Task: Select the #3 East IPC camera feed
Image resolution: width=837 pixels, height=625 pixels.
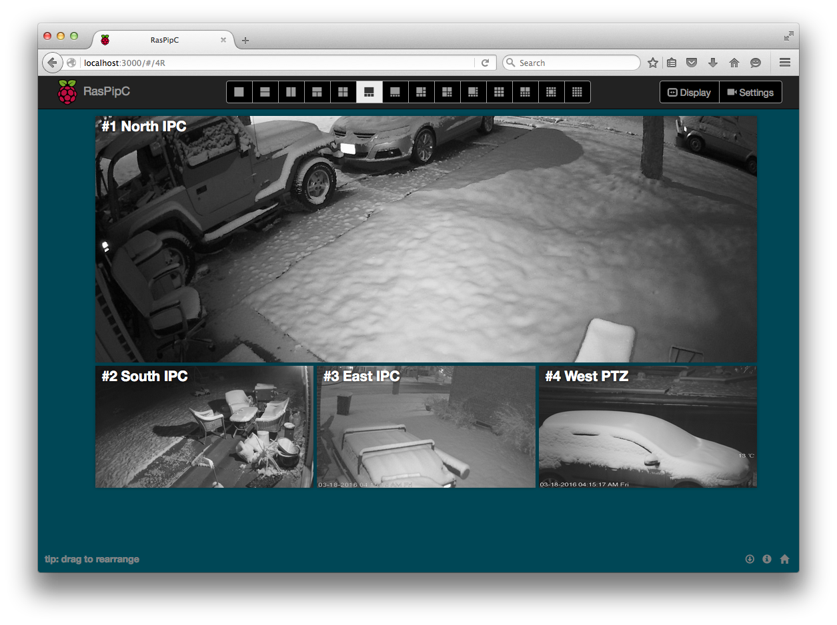Action: [426, 426]
